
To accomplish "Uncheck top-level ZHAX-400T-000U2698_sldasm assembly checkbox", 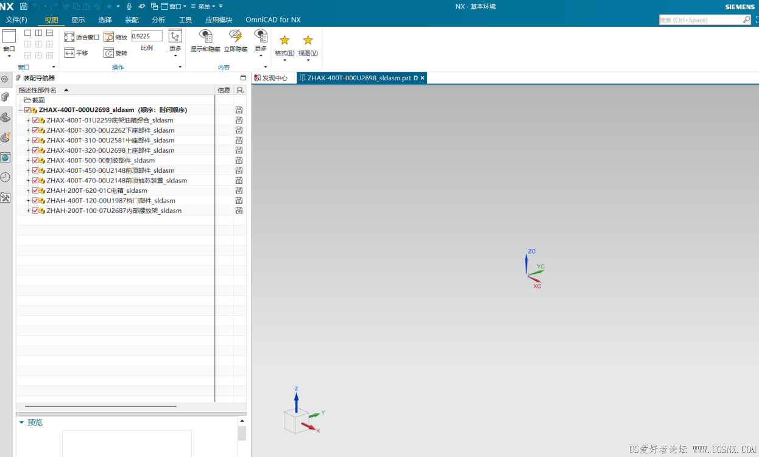I will [x=27, y=110].
